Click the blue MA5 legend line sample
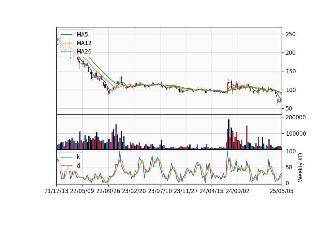 [67, 35]
